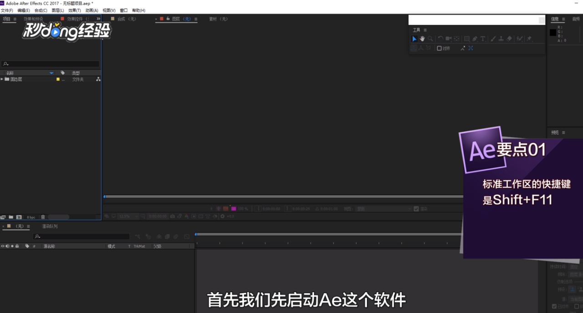The width and height of the screenshot is (583, 313).
Task: Open the 项目 panel menu
Action: 15,19
